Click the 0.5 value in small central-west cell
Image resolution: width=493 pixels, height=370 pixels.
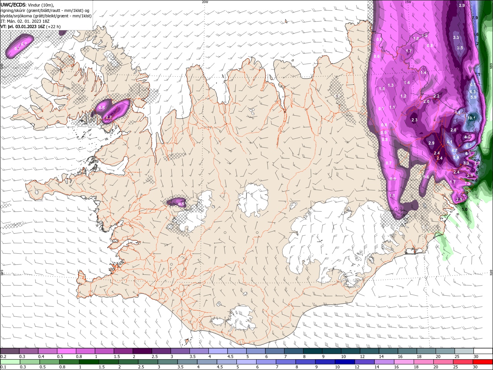click(x=181, y=204)
